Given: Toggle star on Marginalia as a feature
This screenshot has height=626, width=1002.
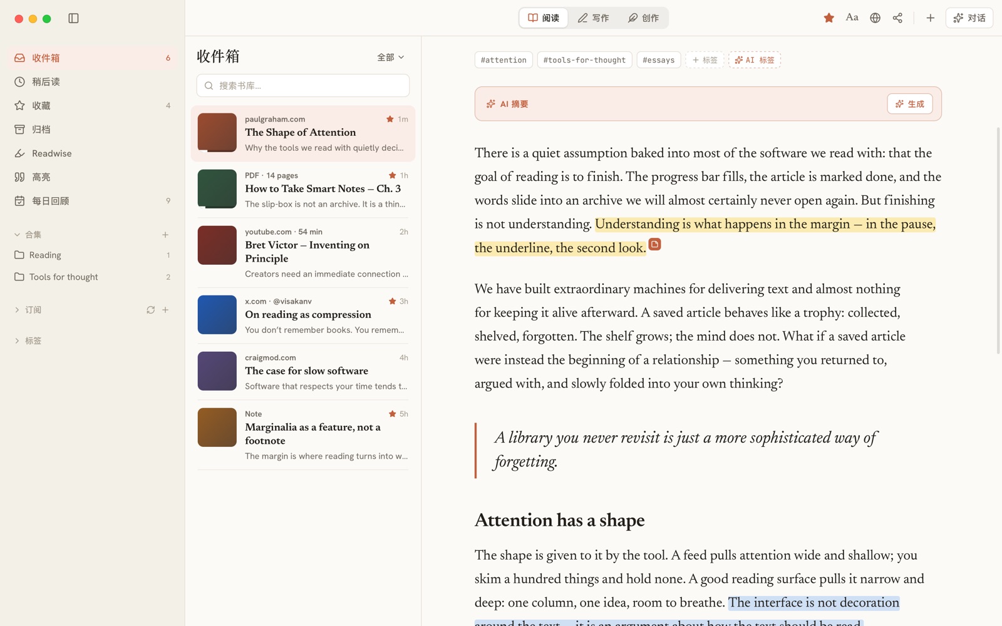Looking at the screenshot, I should [x=392, y=414].
